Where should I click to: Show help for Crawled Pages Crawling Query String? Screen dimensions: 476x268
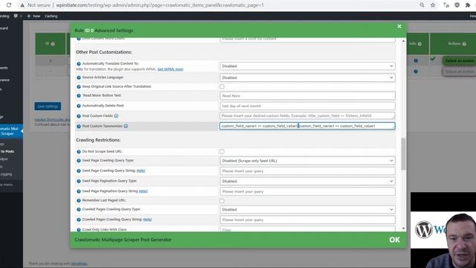[x=79, y=220]
